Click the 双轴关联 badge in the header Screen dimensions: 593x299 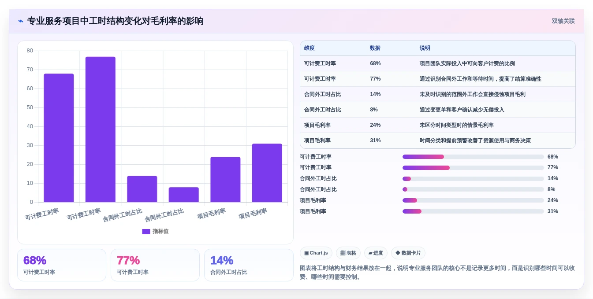pyautogui.click(x=563, y=21)
